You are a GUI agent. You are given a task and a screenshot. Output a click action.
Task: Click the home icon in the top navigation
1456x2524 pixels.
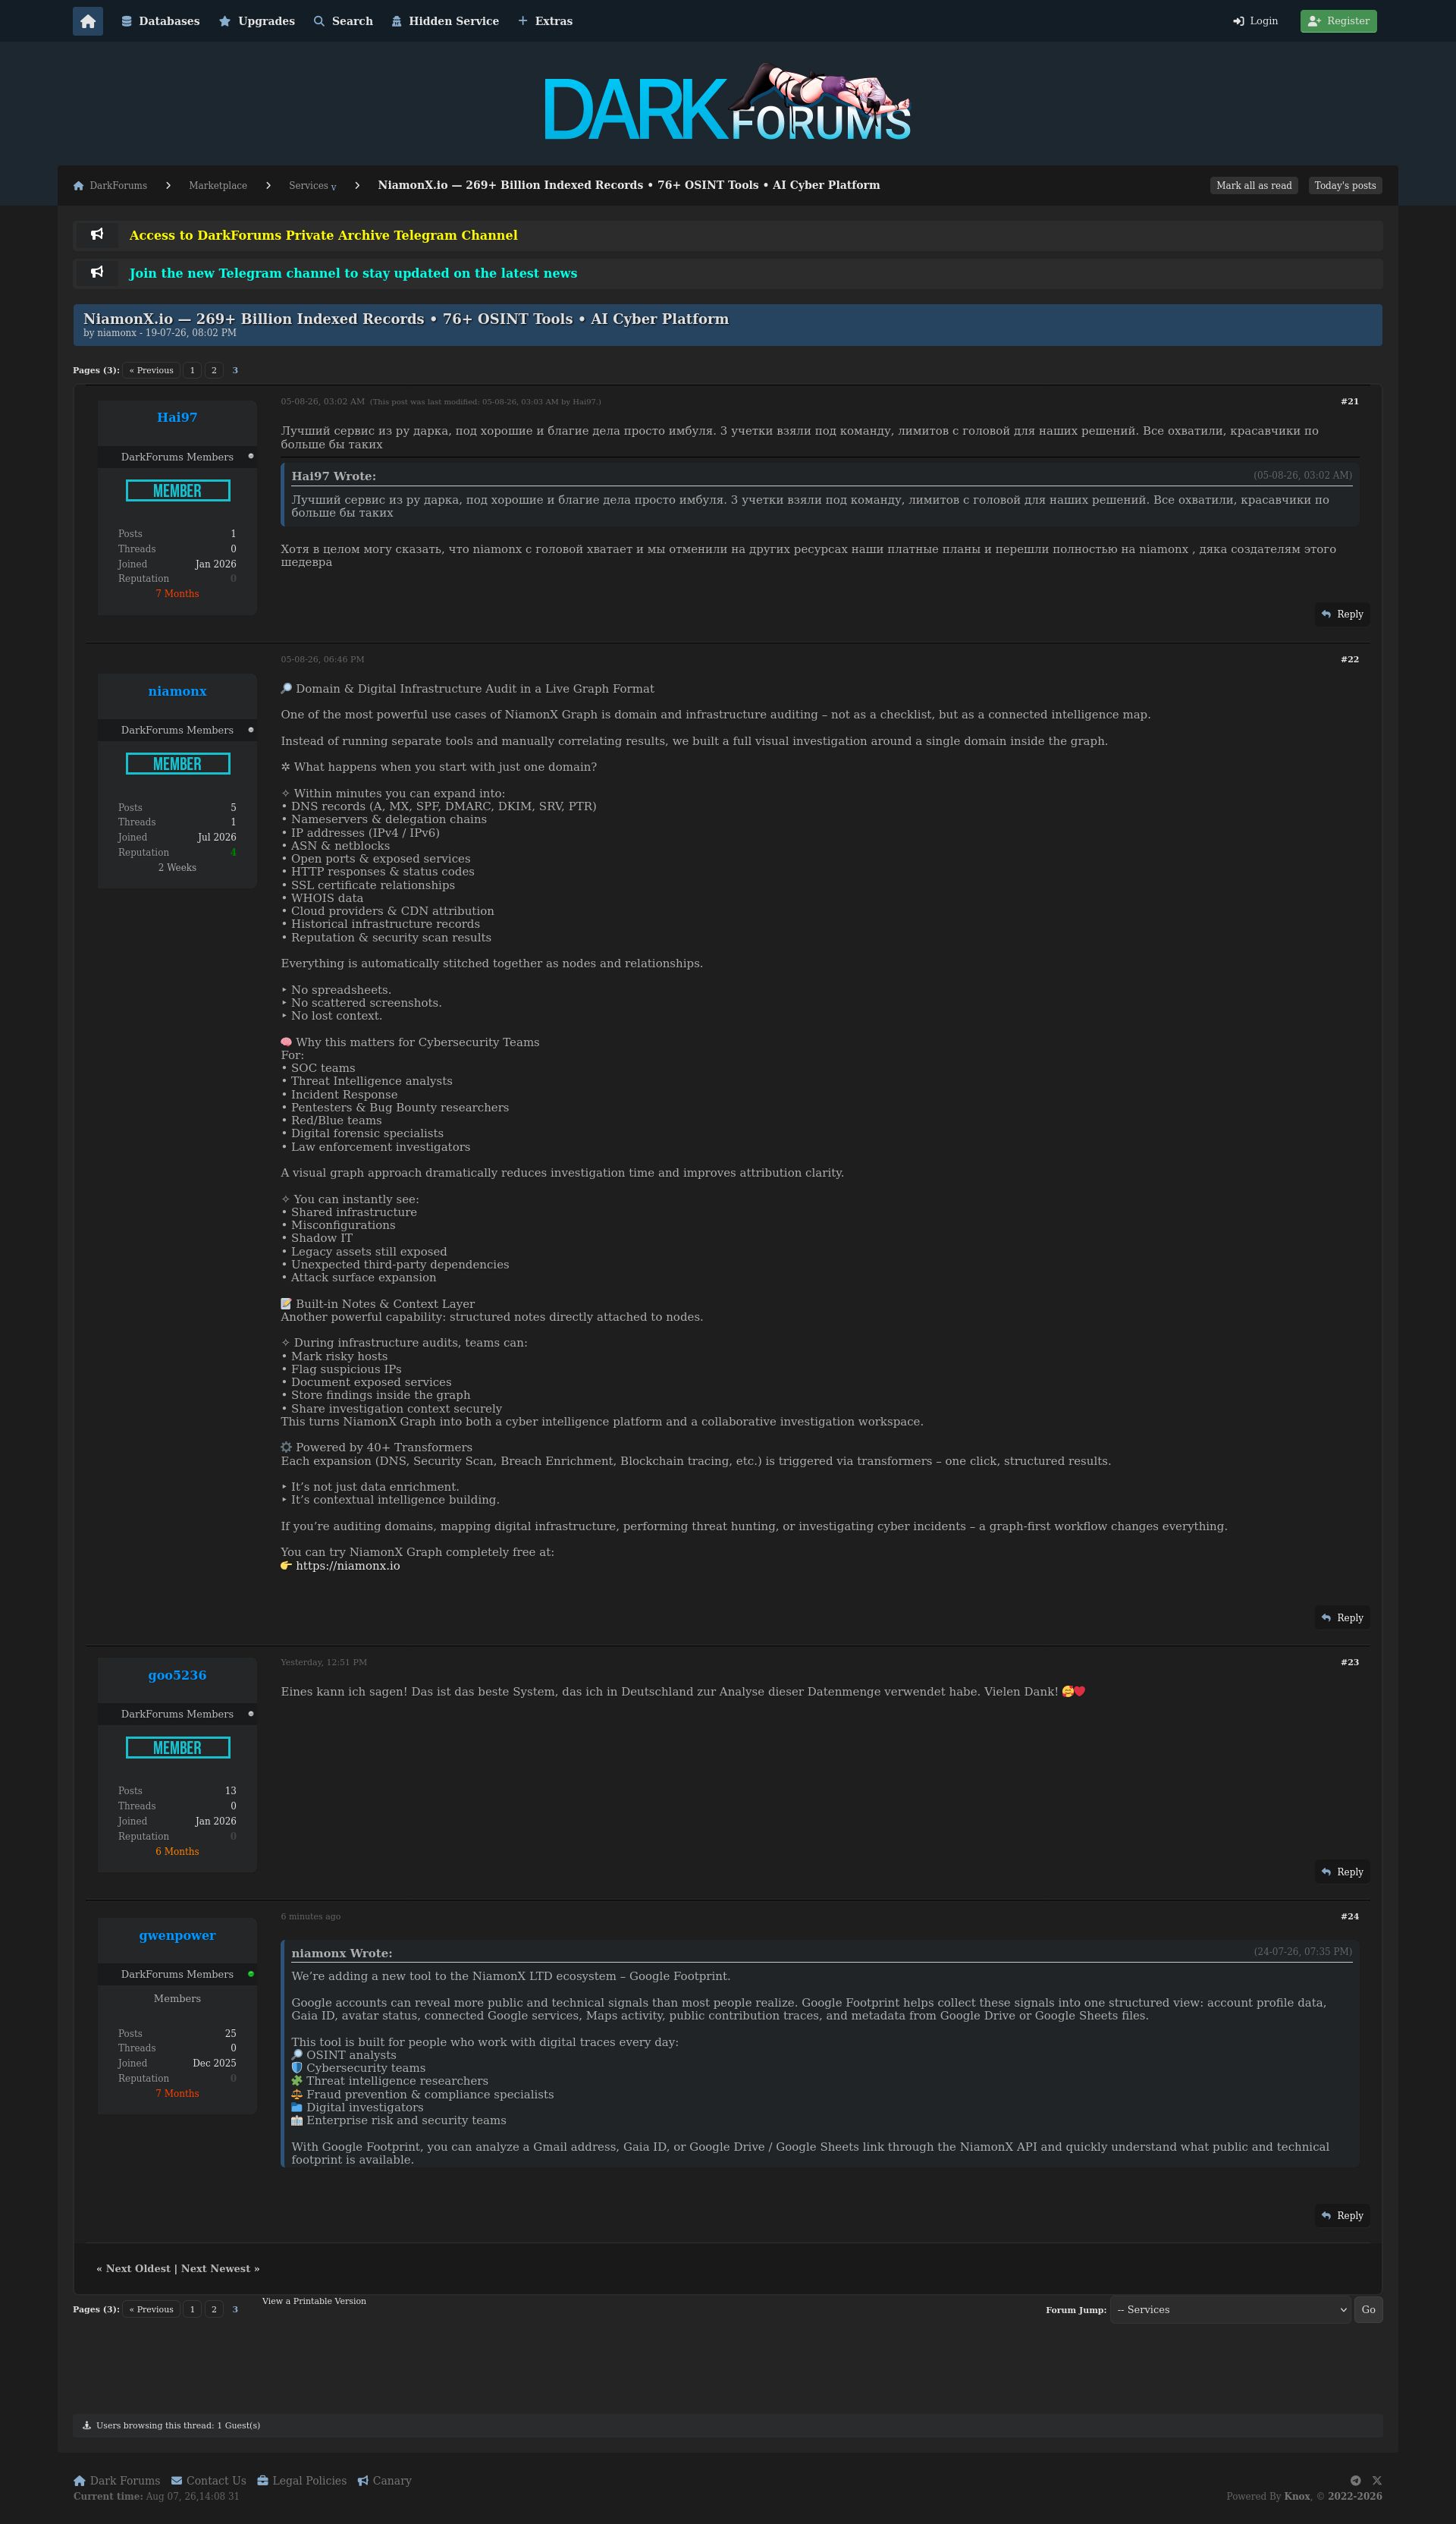(88, 21)
